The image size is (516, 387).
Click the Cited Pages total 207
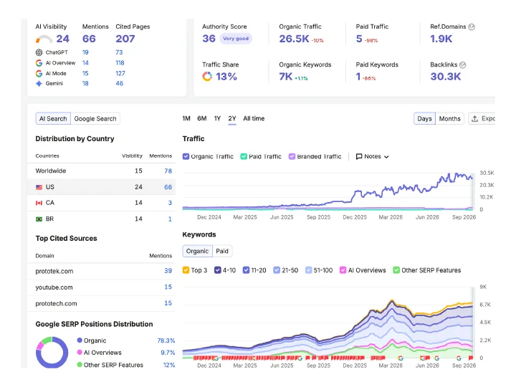click(125, 39)
